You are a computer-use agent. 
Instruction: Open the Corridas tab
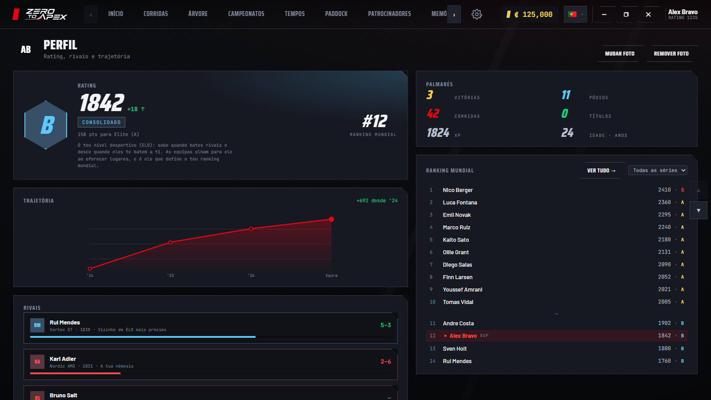pos(156,14)
